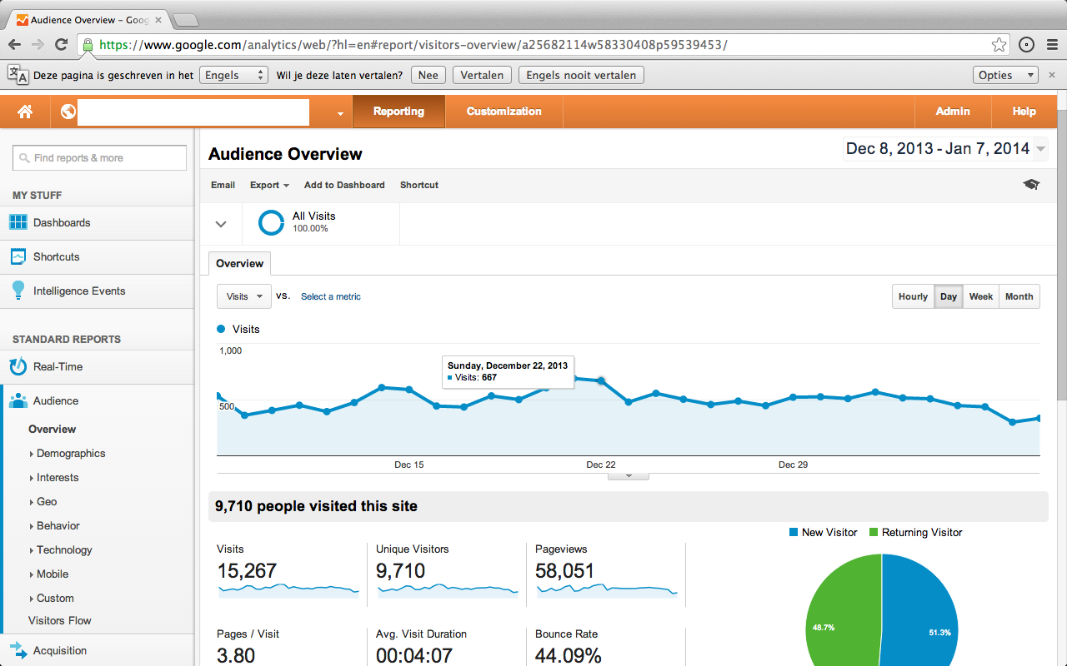Screen dimensions: 1067x666
Task: Open Visitors Flow report
Action: pos(60,620)
